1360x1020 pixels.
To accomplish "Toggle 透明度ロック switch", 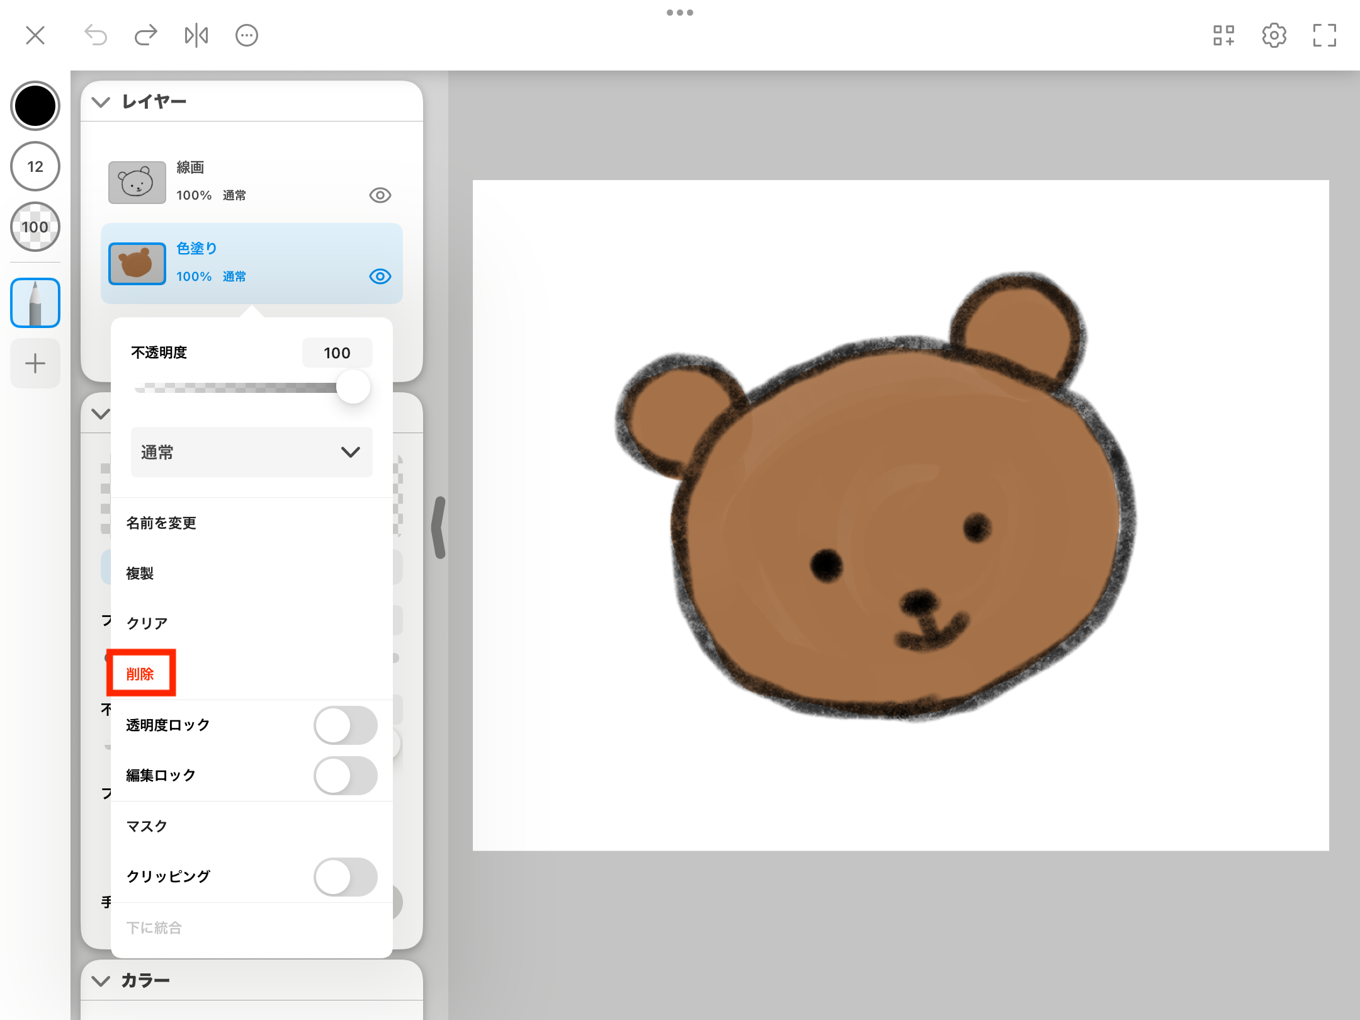I will click(x=346, y=725).
